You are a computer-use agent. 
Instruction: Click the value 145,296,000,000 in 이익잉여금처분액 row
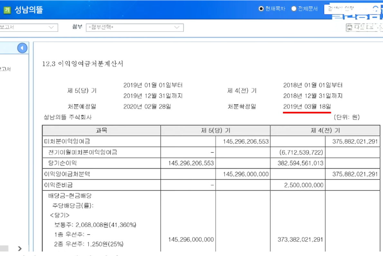(x=246, y=174)
